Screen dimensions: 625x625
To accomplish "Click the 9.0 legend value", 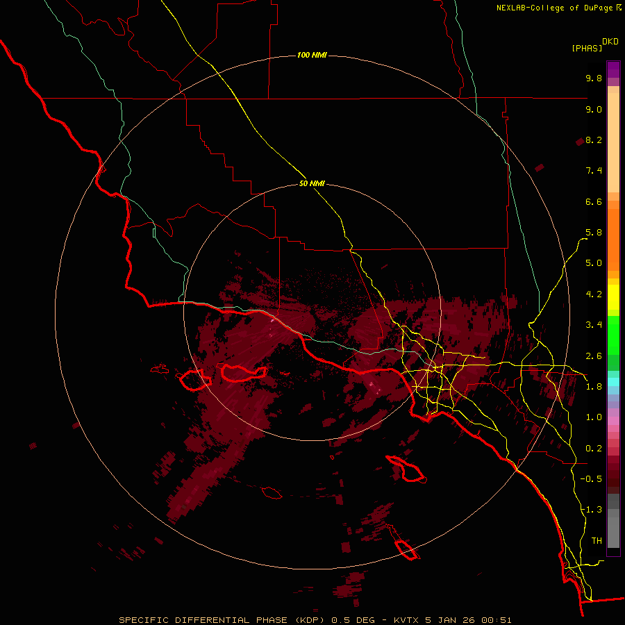I will click(x=594, y=109).
